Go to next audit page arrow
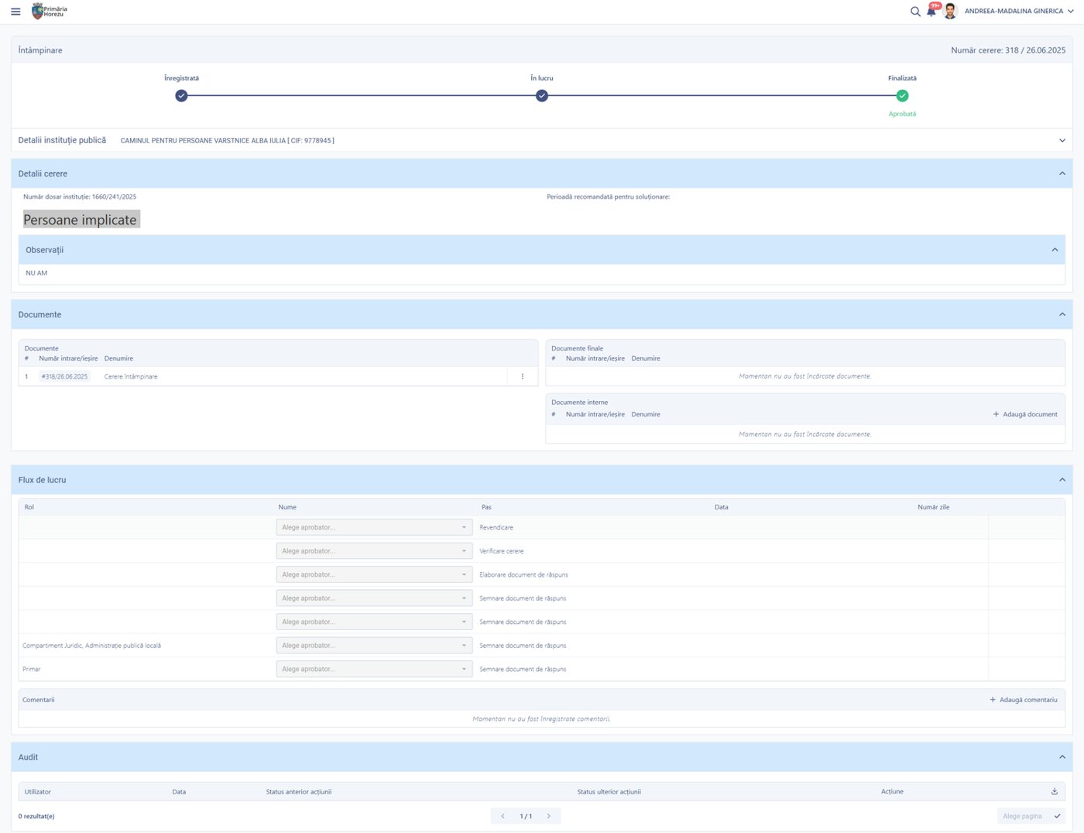 [549, 816]
